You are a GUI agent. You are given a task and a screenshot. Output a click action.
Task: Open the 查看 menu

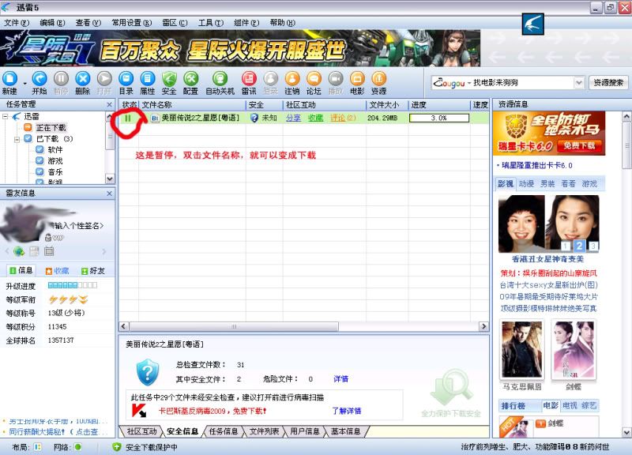pyautogui.click(x=88, y=23)
